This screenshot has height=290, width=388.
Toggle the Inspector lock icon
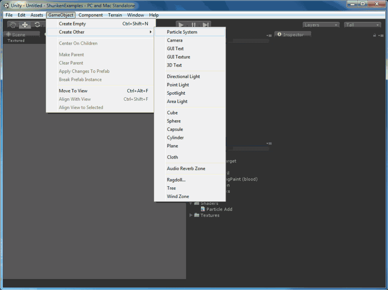pos(374,35)
